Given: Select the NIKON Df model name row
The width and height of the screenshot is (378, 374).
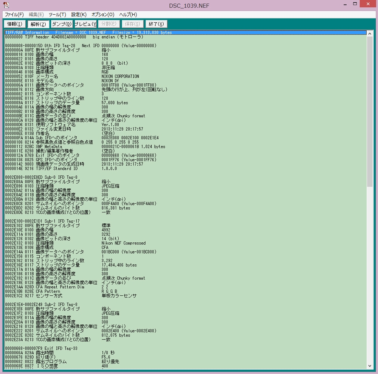Looking at the screenshot, I should tap(185, 81).
